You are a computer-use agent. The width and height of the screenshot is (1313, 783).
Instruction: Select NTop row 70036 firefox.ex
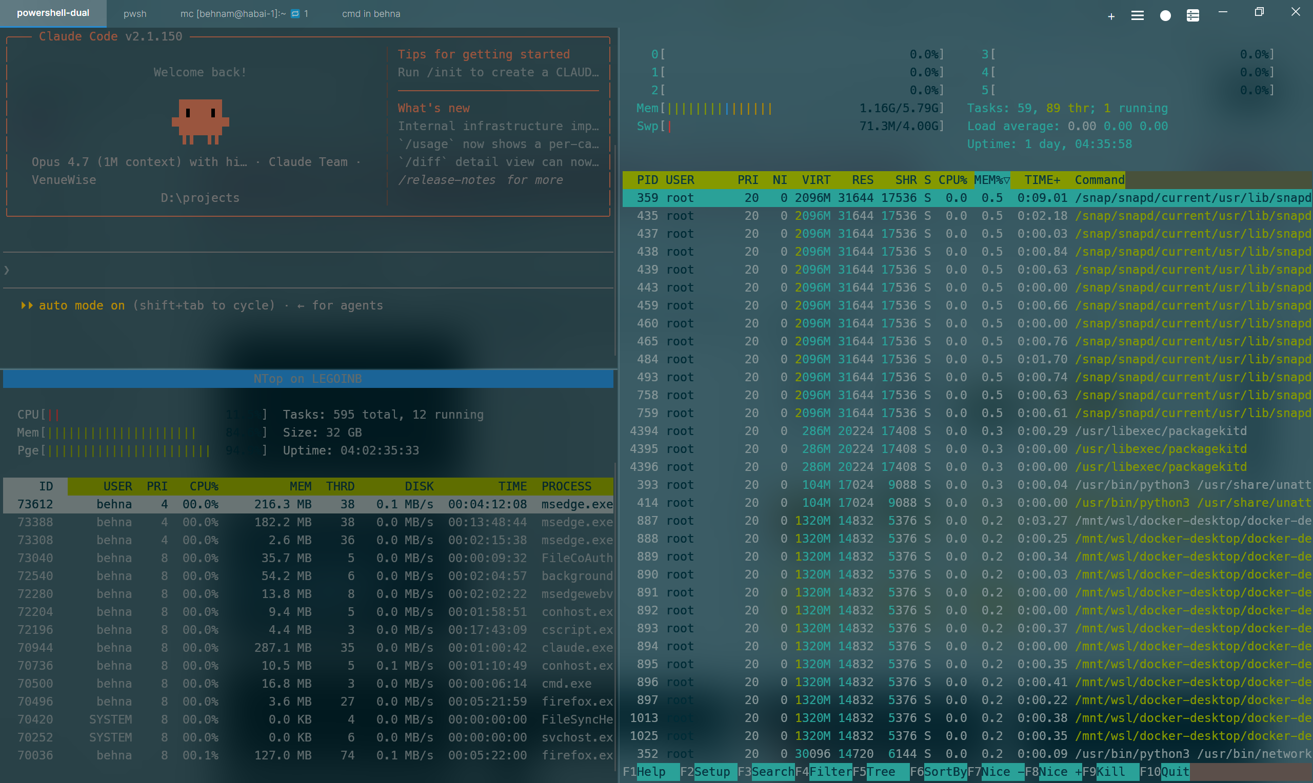point(308,755)
